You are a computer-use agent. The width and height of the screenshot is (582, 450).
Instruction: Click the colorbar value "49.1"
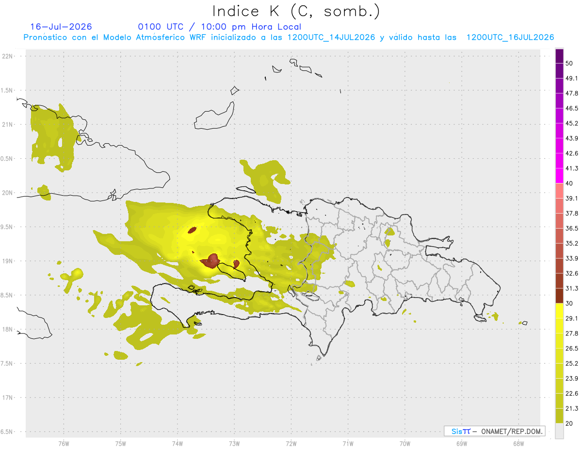click(x=572, y=78)
